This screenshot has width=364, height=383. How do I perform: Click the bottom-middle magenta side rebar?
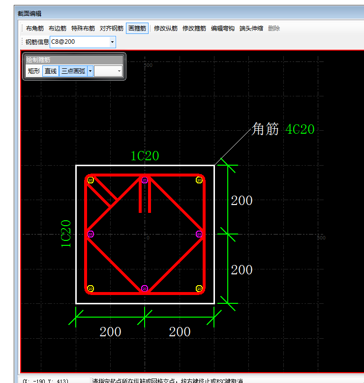(145, 289)
